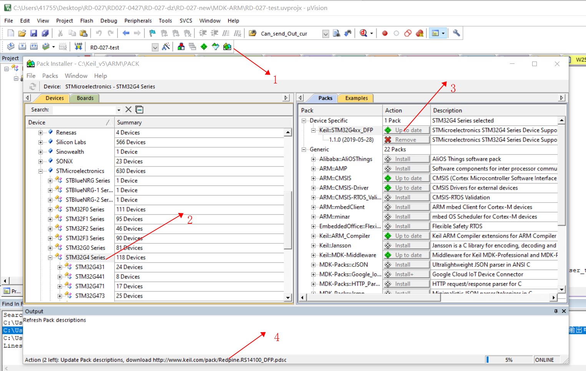
Task: Collapse the STMicroelectronics vendor node
Action: 40,171
